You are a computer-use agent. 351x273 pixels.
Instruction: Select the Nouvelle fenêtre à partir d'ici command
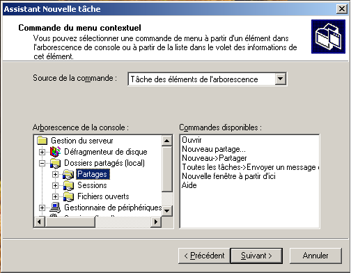pyautogui.click(x=228, y=176)
